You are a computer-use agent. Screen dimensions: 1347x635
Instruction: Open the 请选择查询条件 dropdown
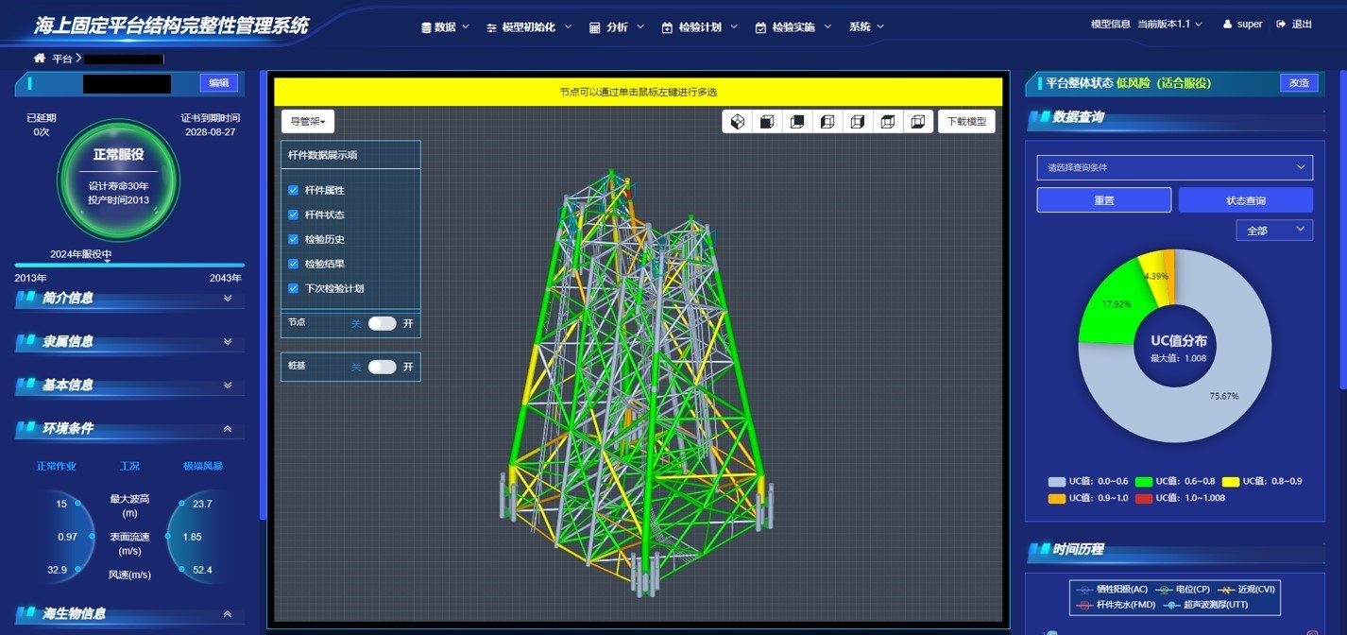pyautogui.click(x=1174, y=167)
